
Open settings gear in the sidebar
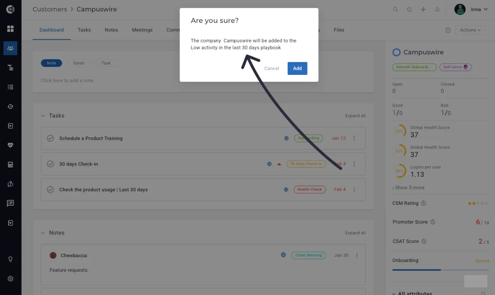[10, 279]
